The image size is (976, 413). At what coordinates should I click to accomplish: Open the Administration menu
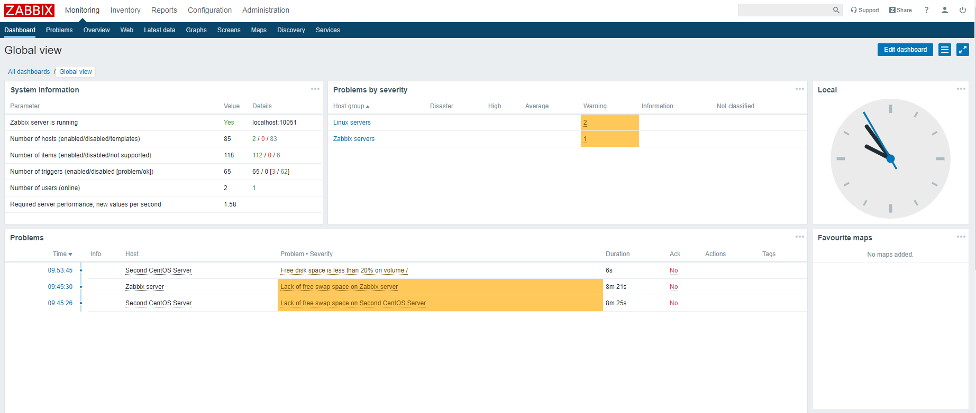click(266, 10)
